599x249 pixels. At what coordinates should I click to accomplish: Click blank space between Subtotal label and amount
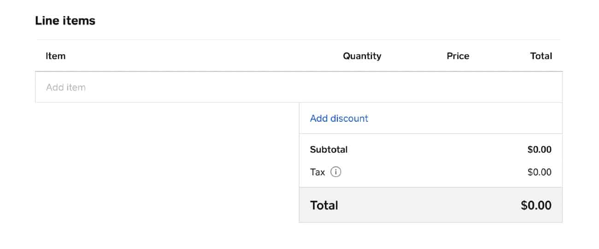pyautogui.click(x=438, y=150)
